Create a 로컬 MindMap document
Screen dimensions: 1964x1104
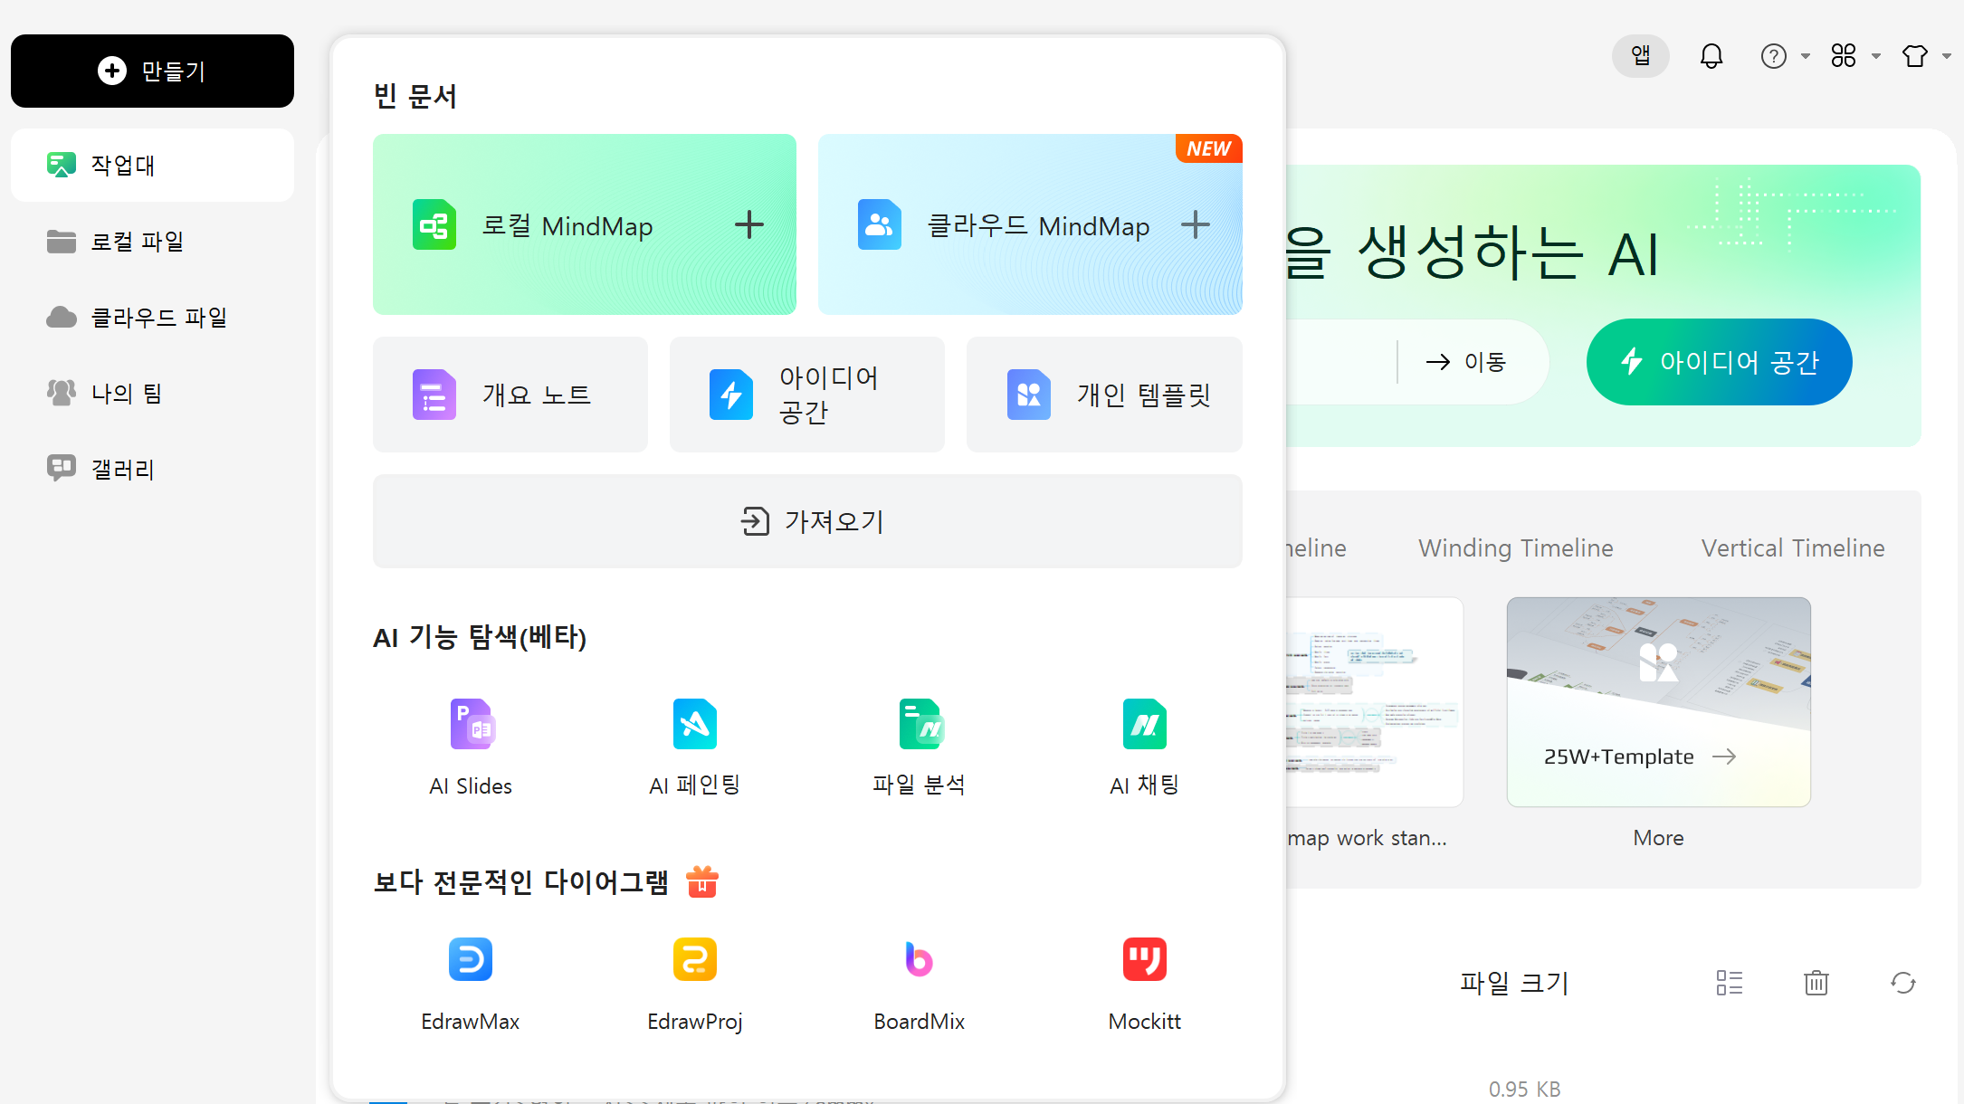coord(585,224)
